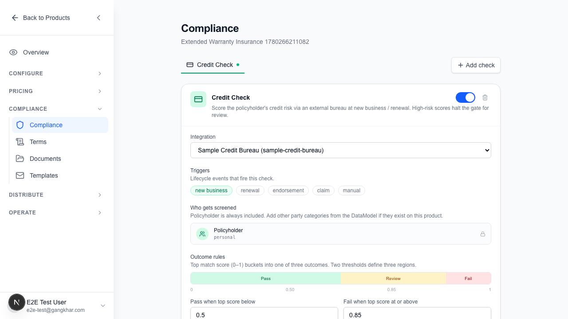Click the Compliance page heading
The height and width of the screenshot is (319, 568).
click(210, 28)
